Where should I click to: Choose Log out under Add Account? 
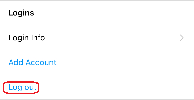tap(23, 87)
